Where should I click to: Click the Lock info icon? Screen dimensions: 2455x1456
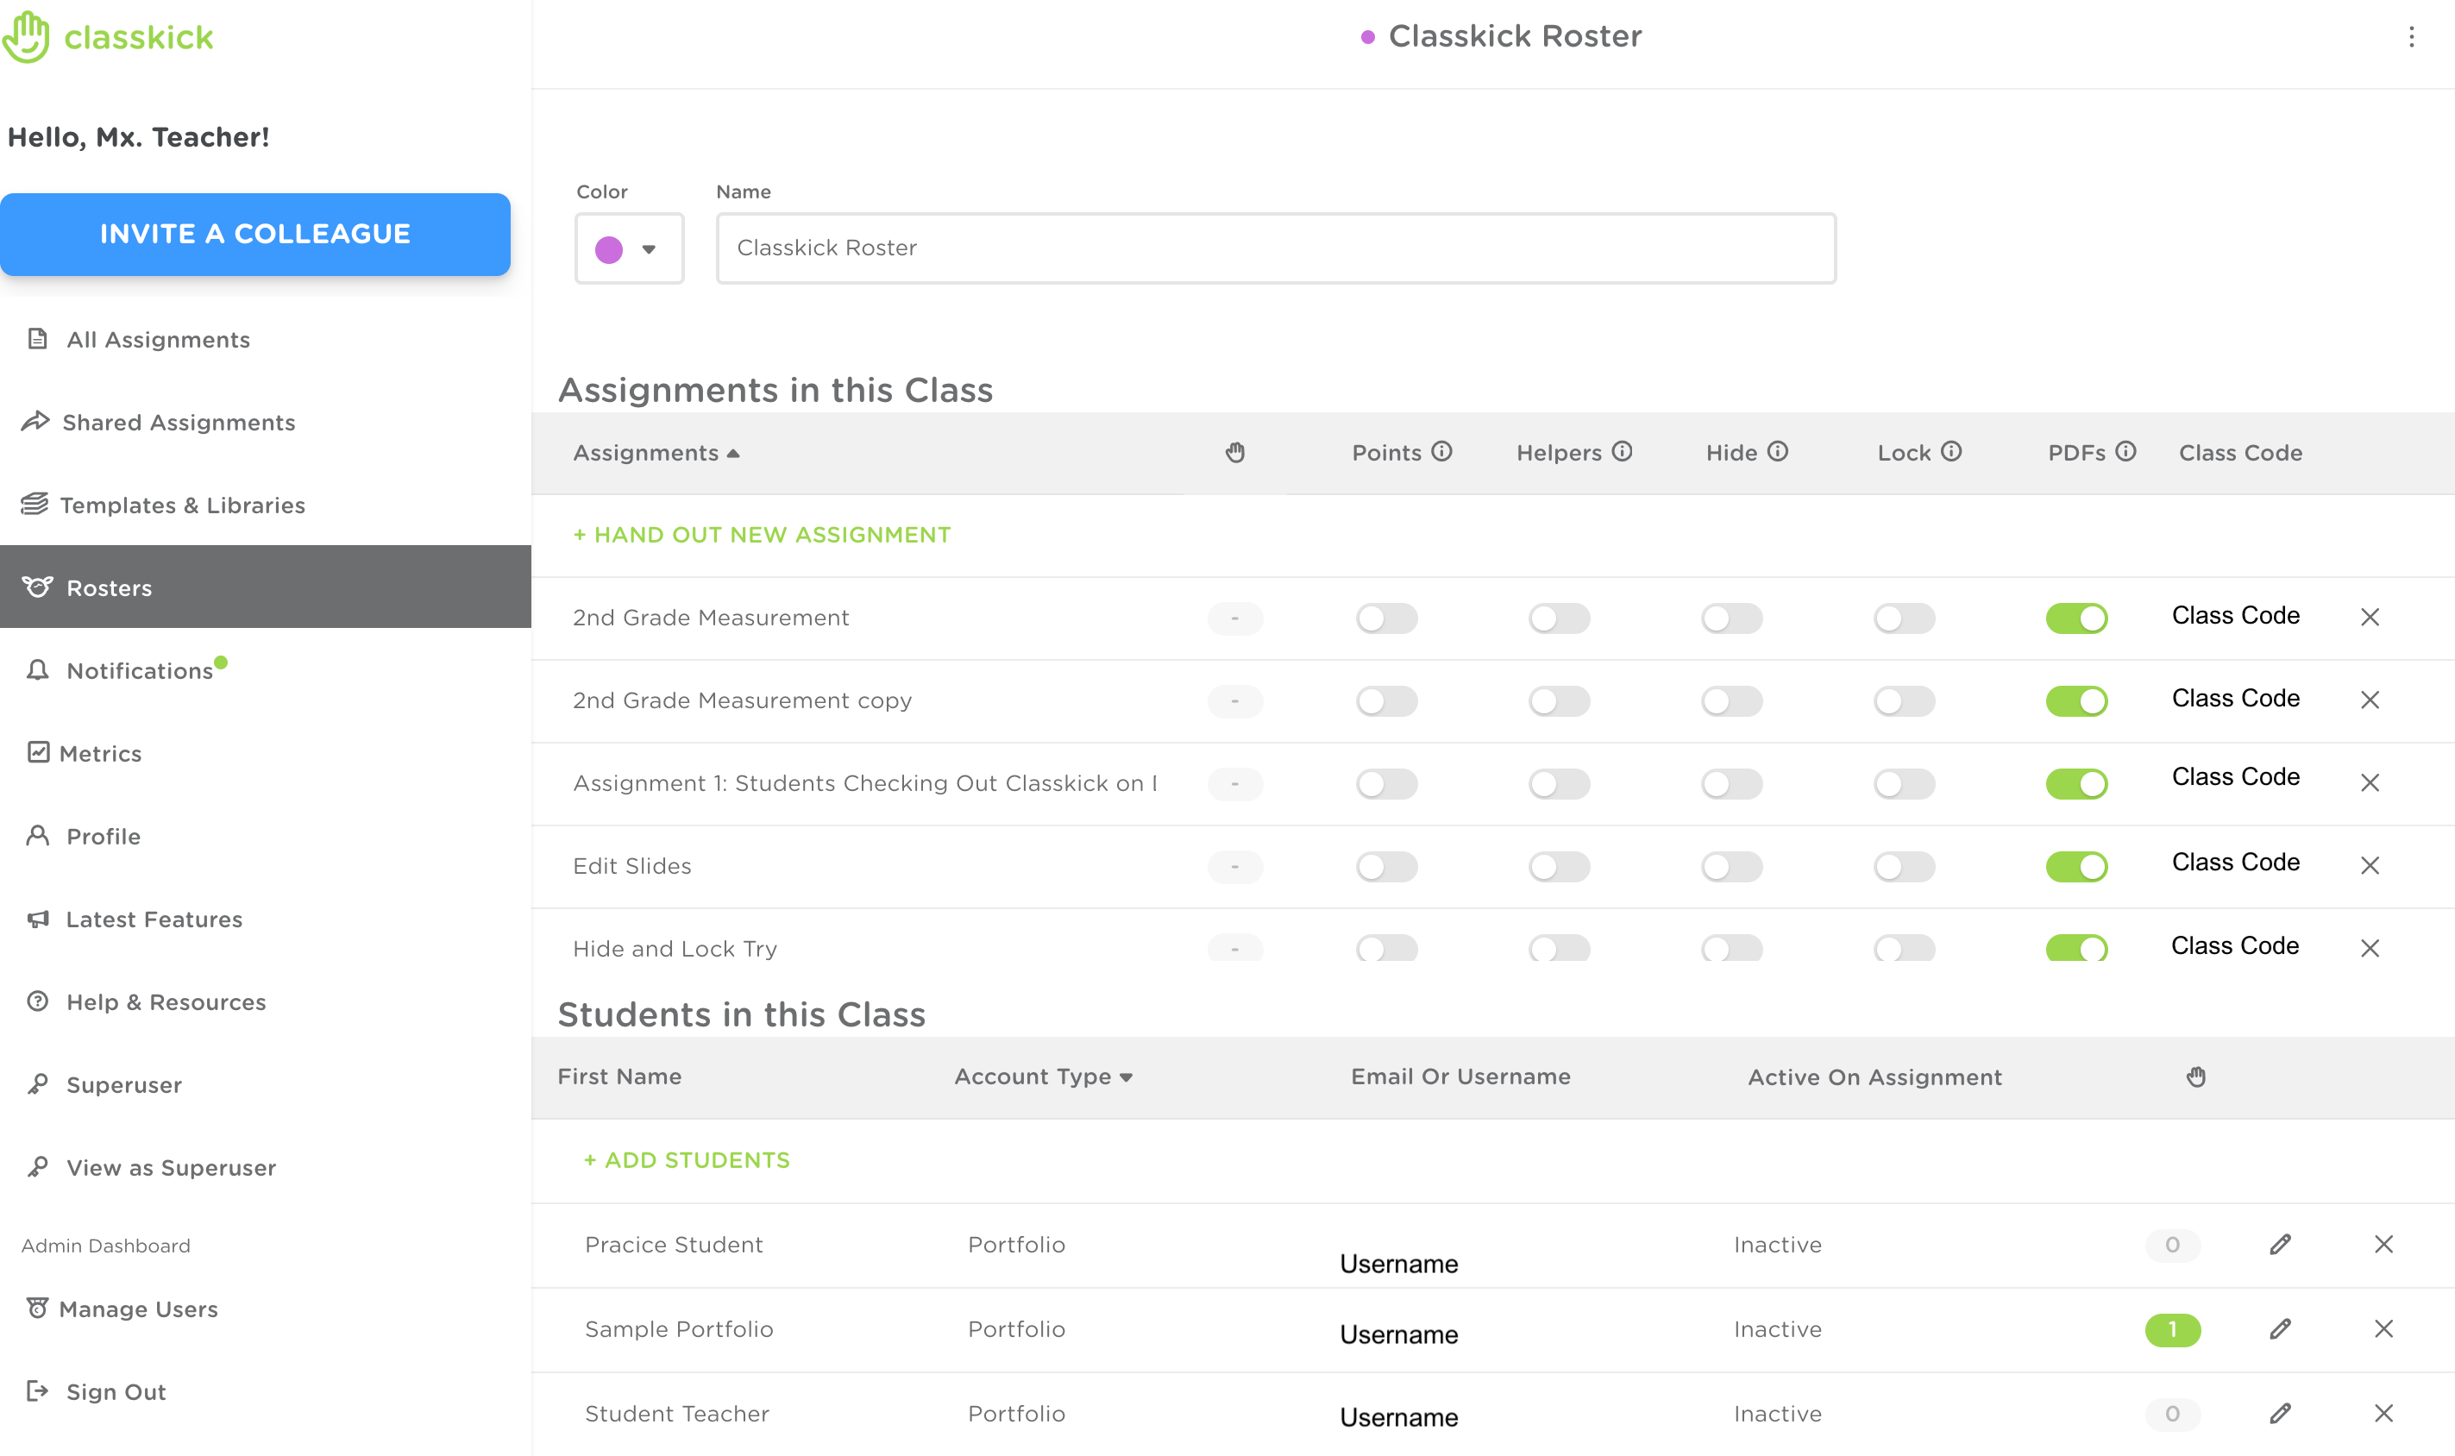1951,451
